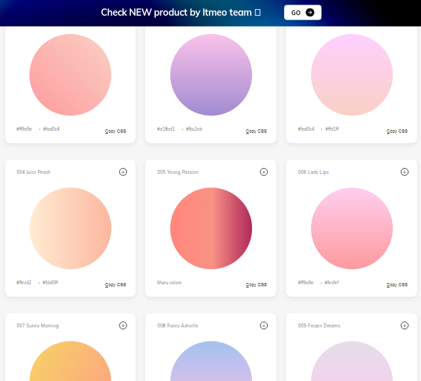Download the Juicy Peach gradient image

pos(122,172)
